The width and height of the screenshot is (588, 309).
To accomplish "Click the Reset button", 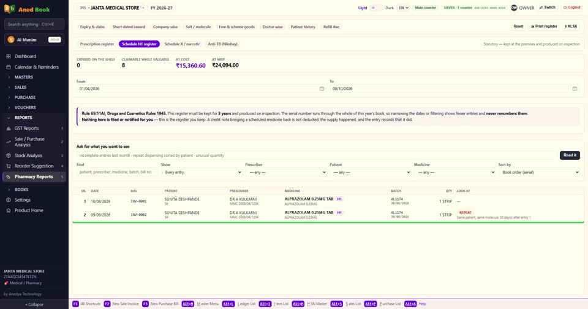I will [x=518, y=26].
